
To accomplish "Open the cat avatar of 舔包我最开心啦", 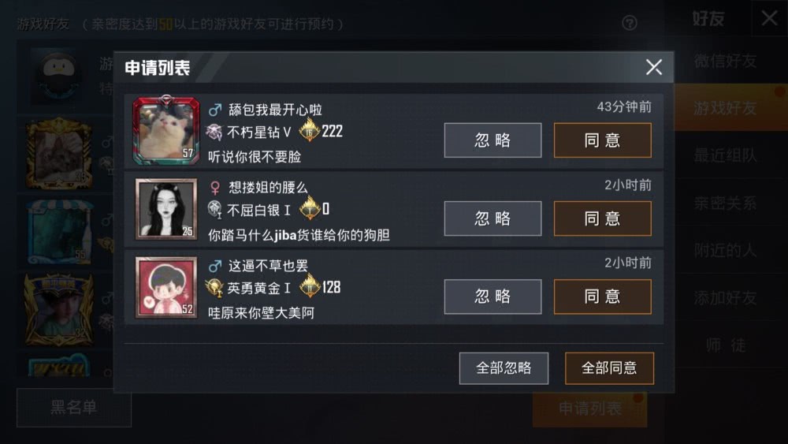I will 165,130.
